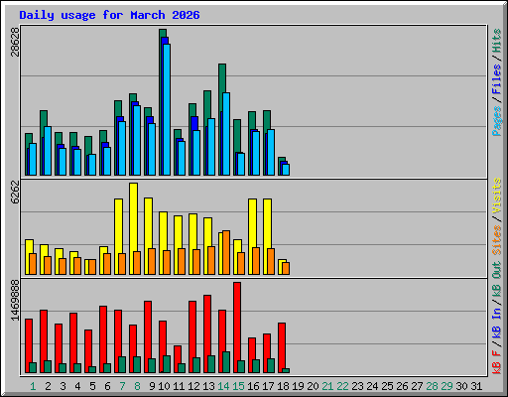Click day label 12 on the x-axis
Screen dimensions: 508x397
(x=193, y=386)
